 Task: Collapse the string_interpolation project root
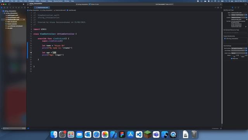pyautogui.click(x=2, y=11)
